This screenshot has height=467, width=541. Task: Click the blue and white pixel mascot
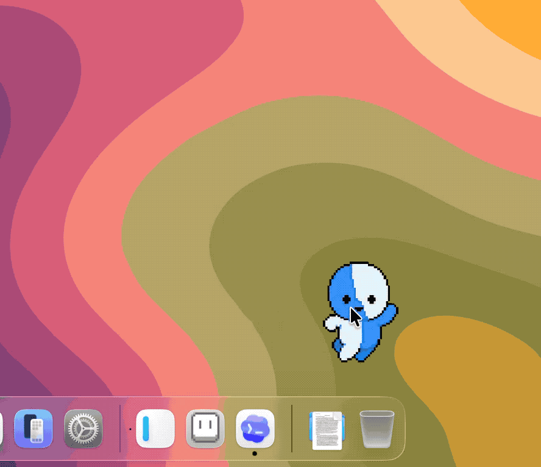click(x=360, y=312)
